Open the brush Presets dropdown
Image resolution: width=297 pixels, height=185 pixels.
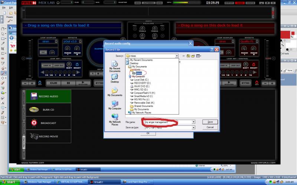pyautogui.click(x=10, y=21)
